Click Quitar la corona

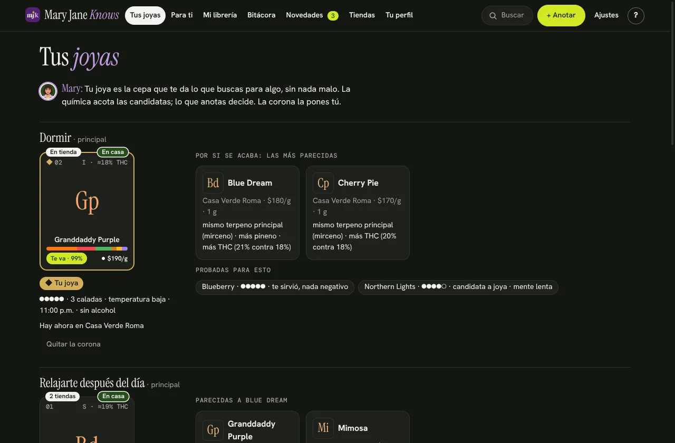click(x=73, y=344)
